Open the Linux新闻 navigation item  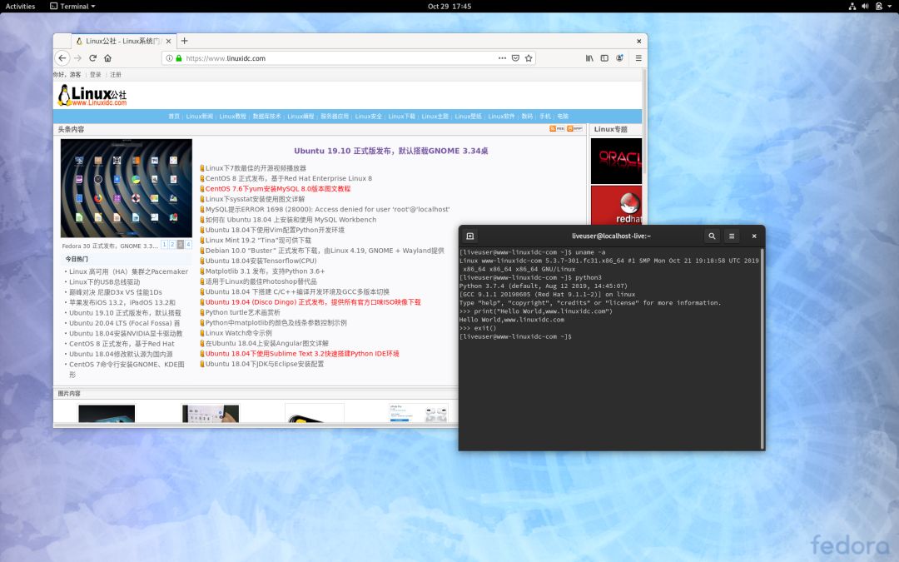coord(200,117)
